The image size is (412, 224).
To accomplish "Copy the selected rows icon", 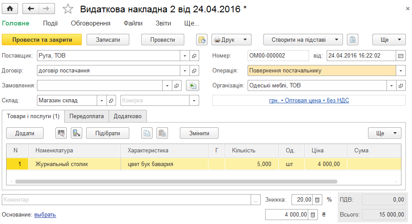I will (147, 133).
